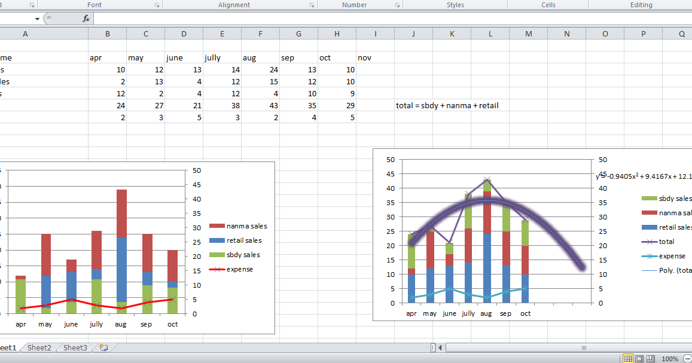Click the zoom out minus button

tap(688, 358)
